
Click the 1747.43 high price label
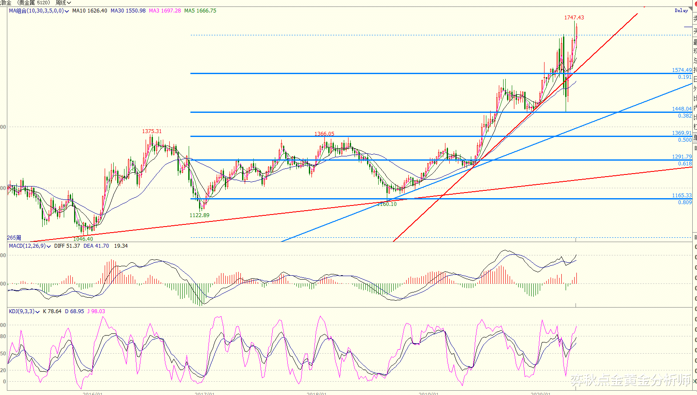coord(574,18)
